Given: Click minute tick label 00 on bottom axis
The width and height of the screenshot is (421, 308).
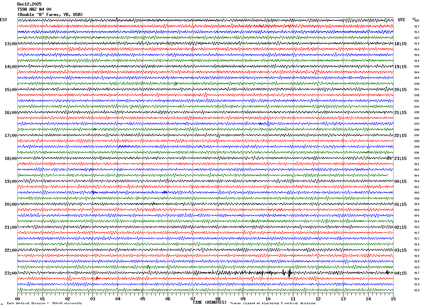Looking at the screenshot, I should (x=17, y=299).
